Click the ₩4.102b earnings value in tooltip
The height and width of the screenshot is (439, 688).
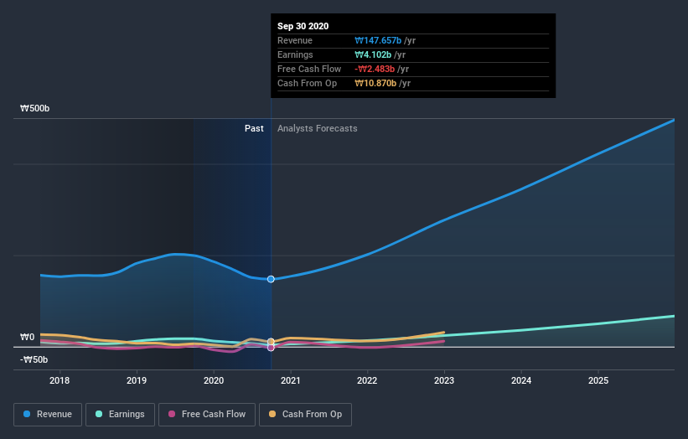373,54
